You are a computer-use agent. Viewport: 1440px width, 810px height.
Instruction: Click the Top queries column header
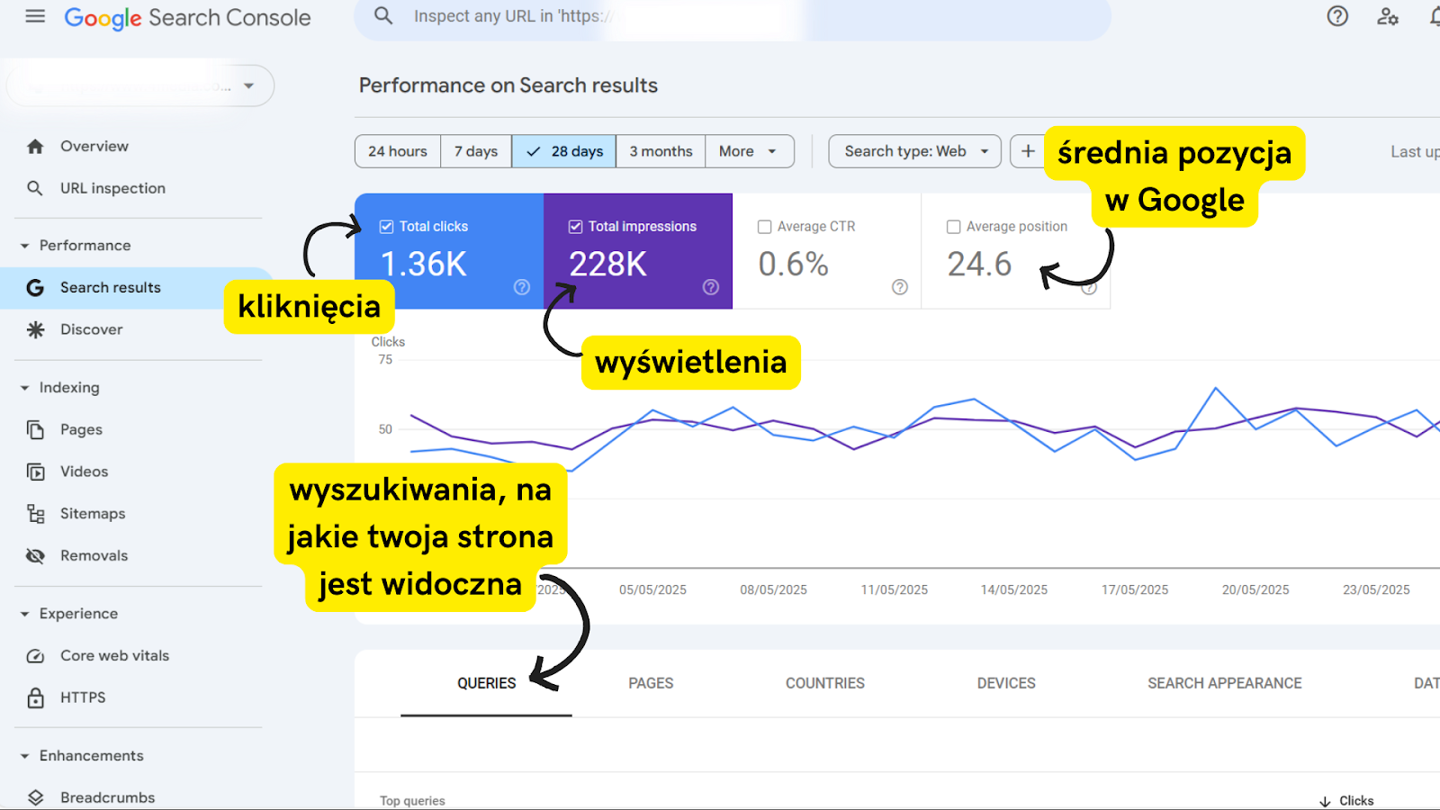point(412,801)
